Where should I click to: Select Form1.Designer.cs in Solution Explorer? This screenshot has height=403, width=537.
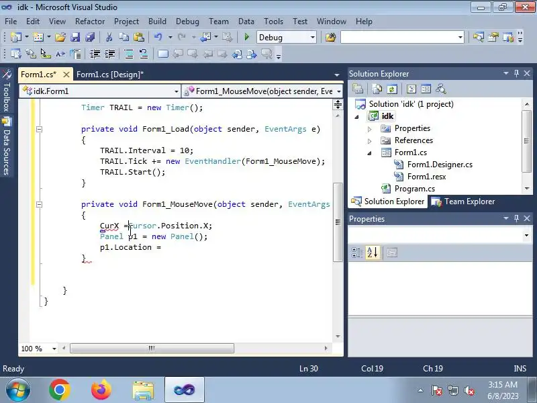[x=440, y=165]
